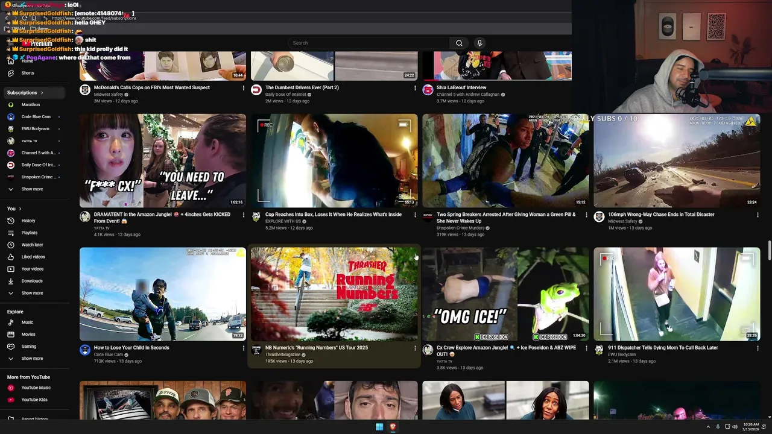Expand the You header chevron
772x434 pixels.
point(20,209)
